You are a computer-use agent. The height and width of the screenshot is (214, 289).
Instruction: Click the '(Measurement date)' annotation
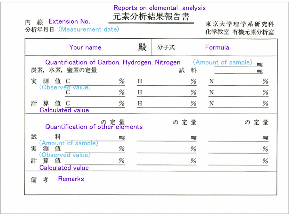pos(89,29)
